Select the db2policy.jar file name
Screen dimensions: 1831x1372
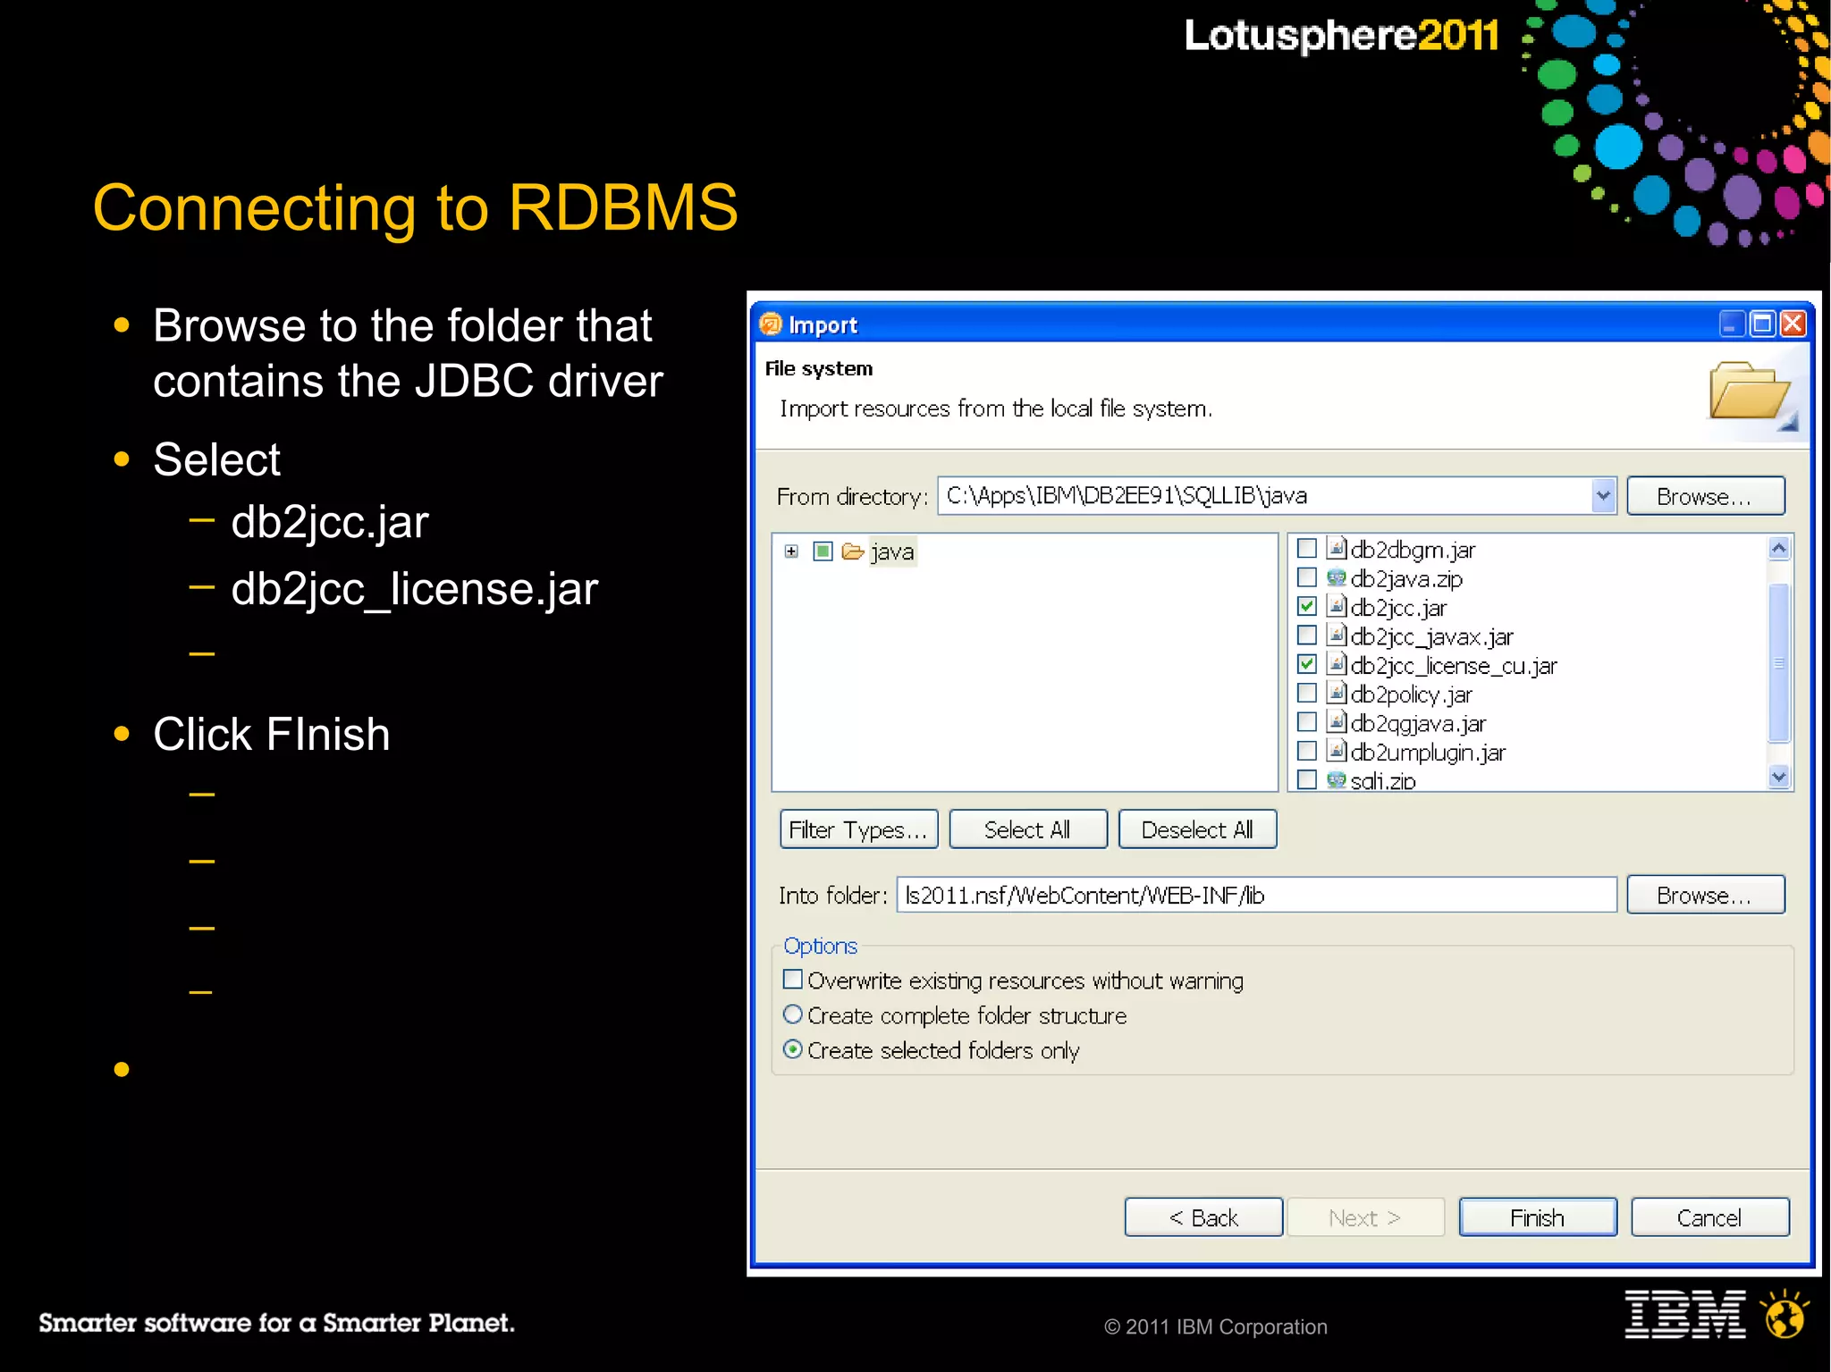[1411, 694]
